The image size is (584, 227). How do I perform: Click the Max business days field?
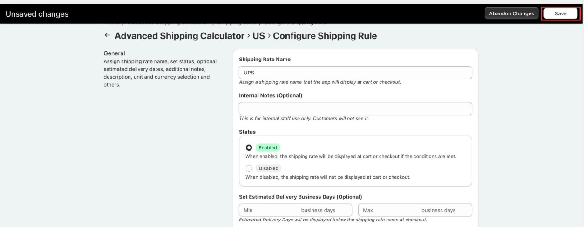(x=415, y=210)
